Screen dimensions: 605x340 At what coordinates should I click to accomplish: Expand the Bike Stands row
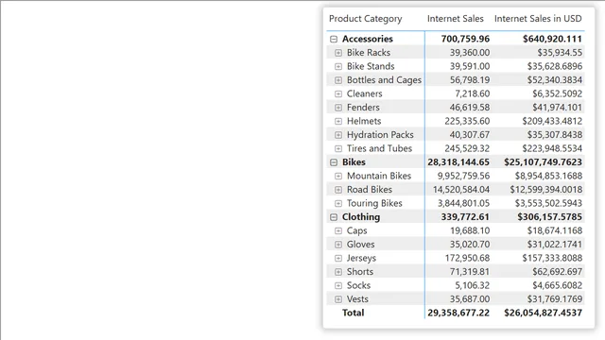pyautogui.click(x=338, y=66)
